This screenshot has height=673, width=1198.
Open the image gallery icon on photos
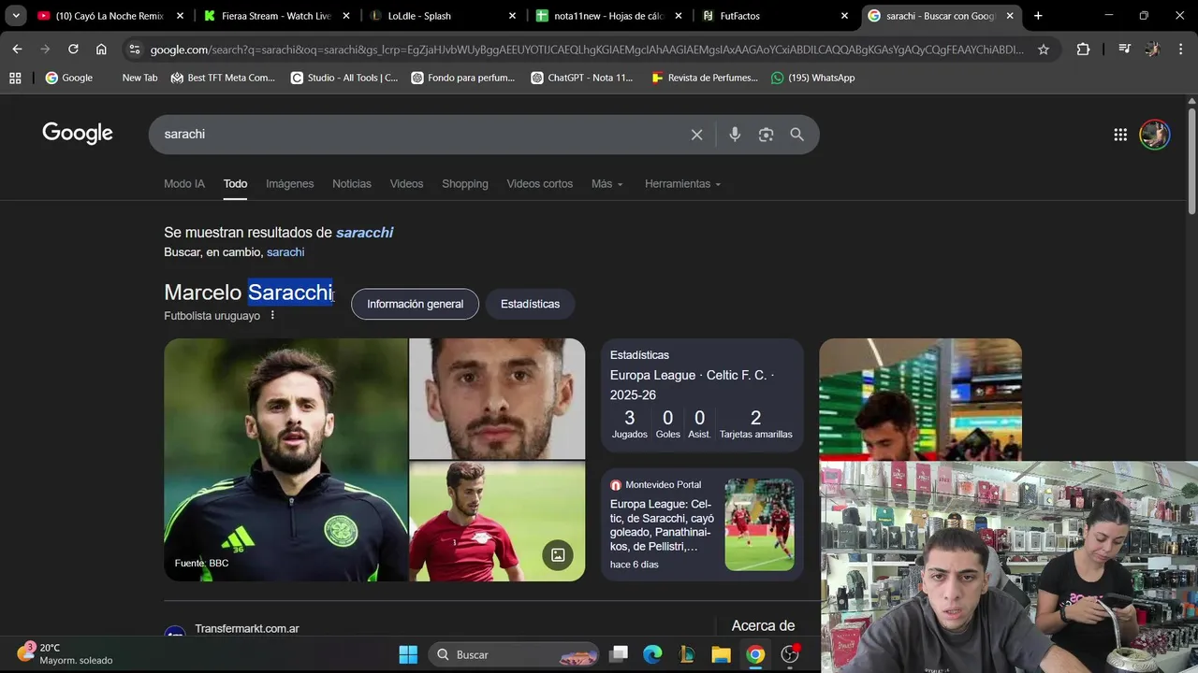pos(558,555)
